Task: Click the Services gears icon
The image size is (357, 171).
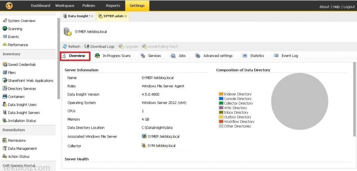Action: click(x=143, y=56)
